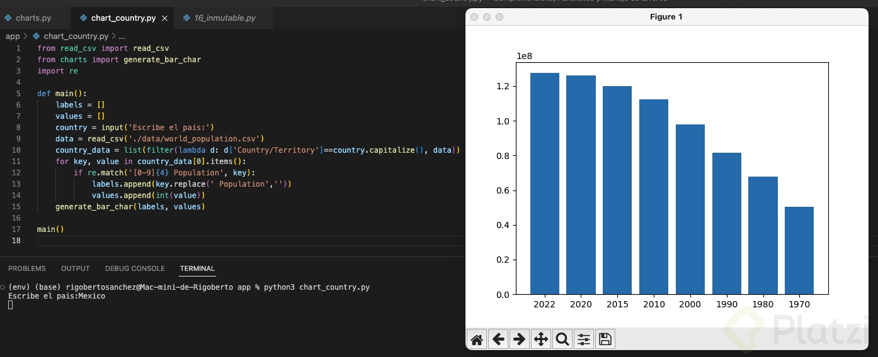Open the OUTPUT panel tab

click(x=76, y=268)
